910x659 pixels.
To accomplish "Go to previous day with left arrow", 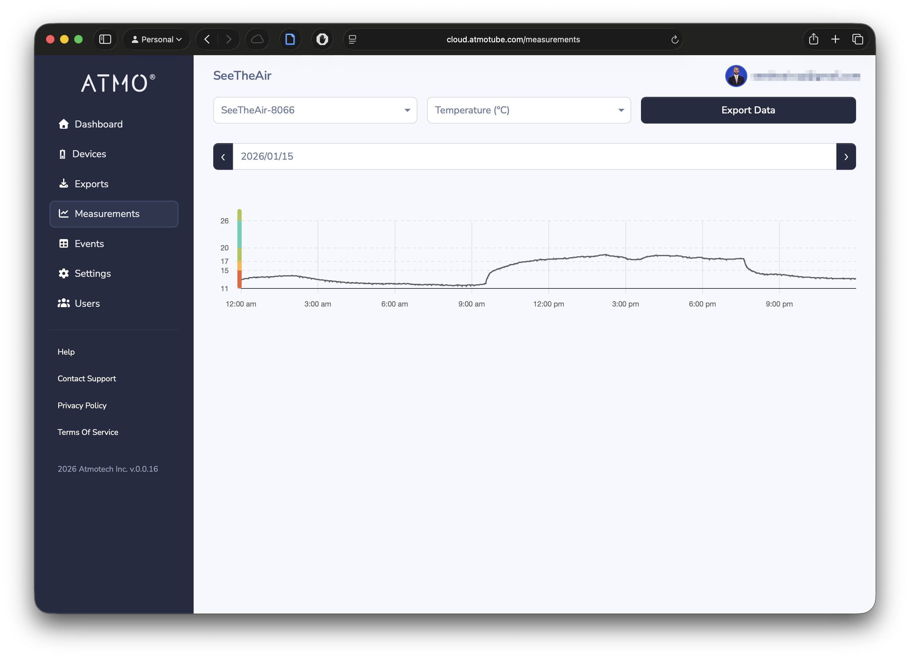I will (223, 157).
